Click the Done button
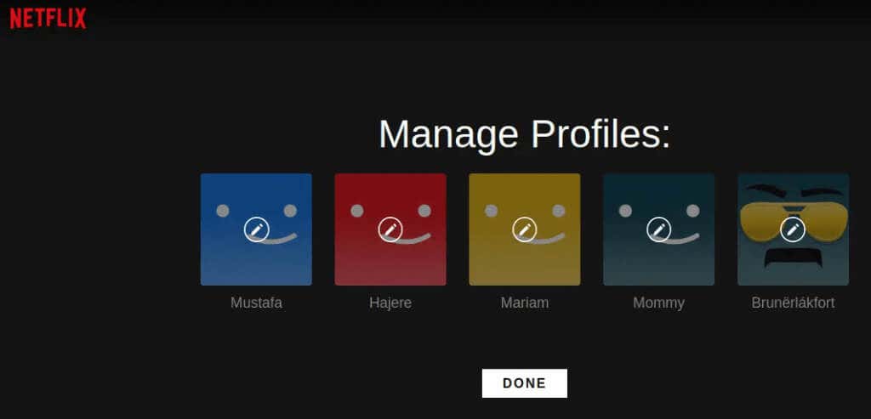 (x=524, y=383)
